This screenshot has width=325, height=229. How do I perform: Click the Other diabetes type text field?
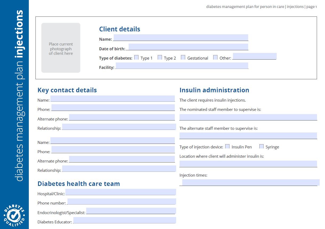coord(255,56)
